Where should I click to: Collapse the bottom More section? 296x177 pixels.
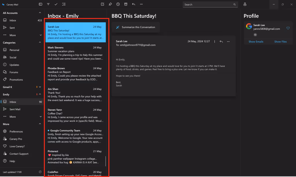[x=40, y=124]
